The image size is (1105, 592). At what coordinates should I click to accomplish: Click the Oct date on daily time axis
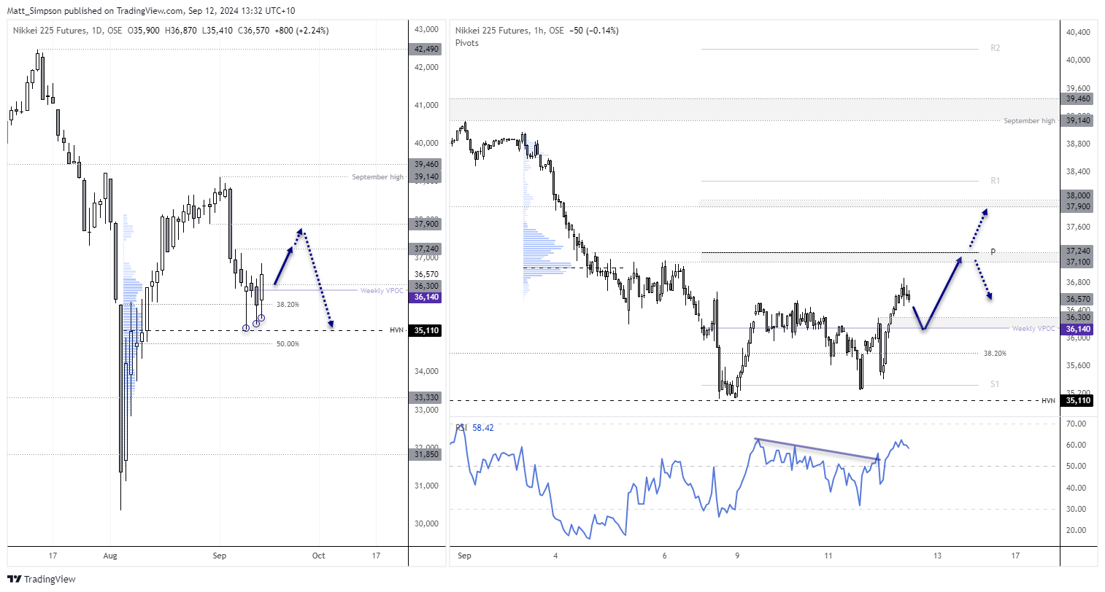point(319,556)
